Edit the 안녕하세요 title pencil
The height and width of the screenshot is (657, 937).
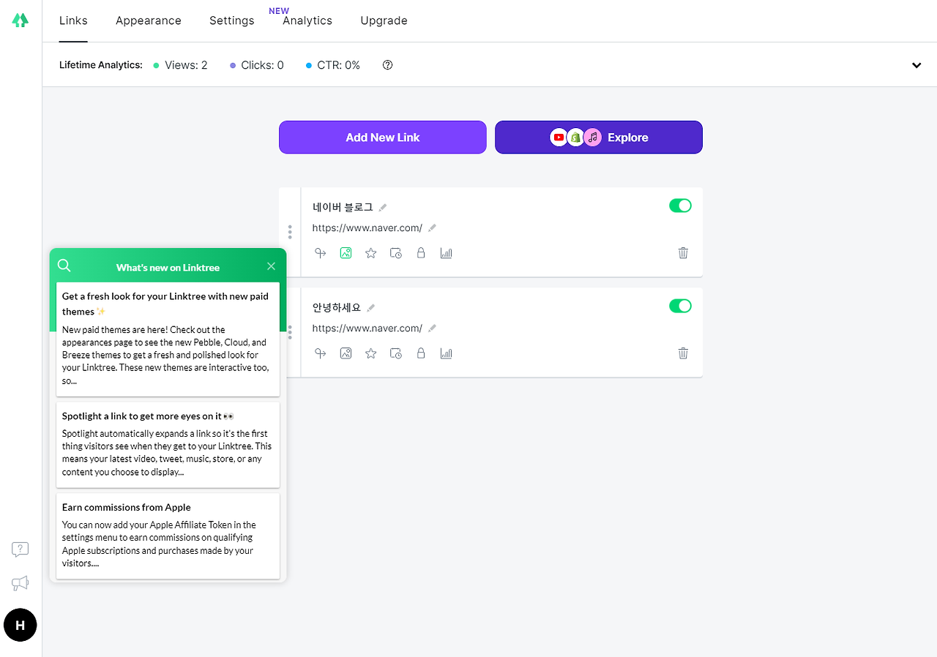[x=371, y=308]
